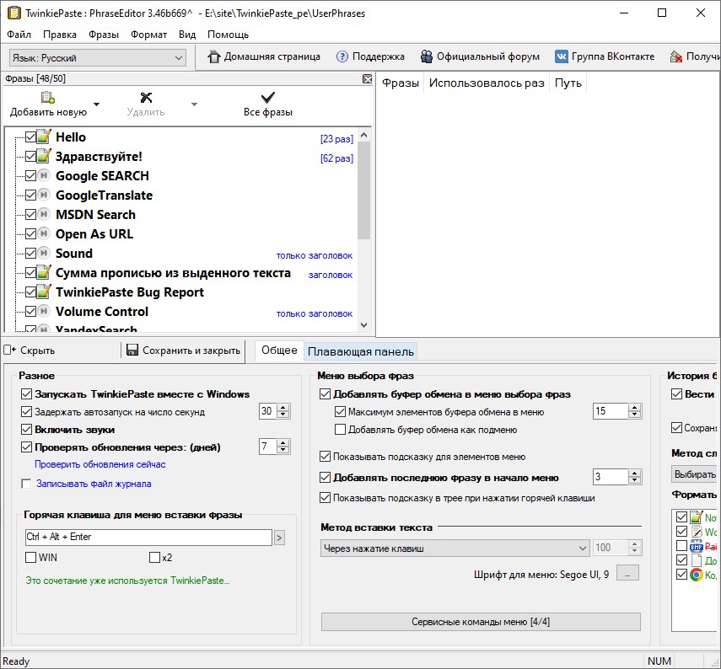Click the notepad icon beside TwinkiePaste Bug Report
721x669 pixels.
click(x=44, y=292)
